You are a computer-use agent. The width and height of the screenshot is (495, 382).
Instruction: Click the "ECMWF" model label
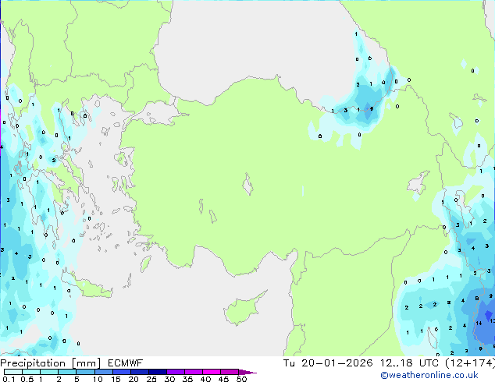point(126,363)
